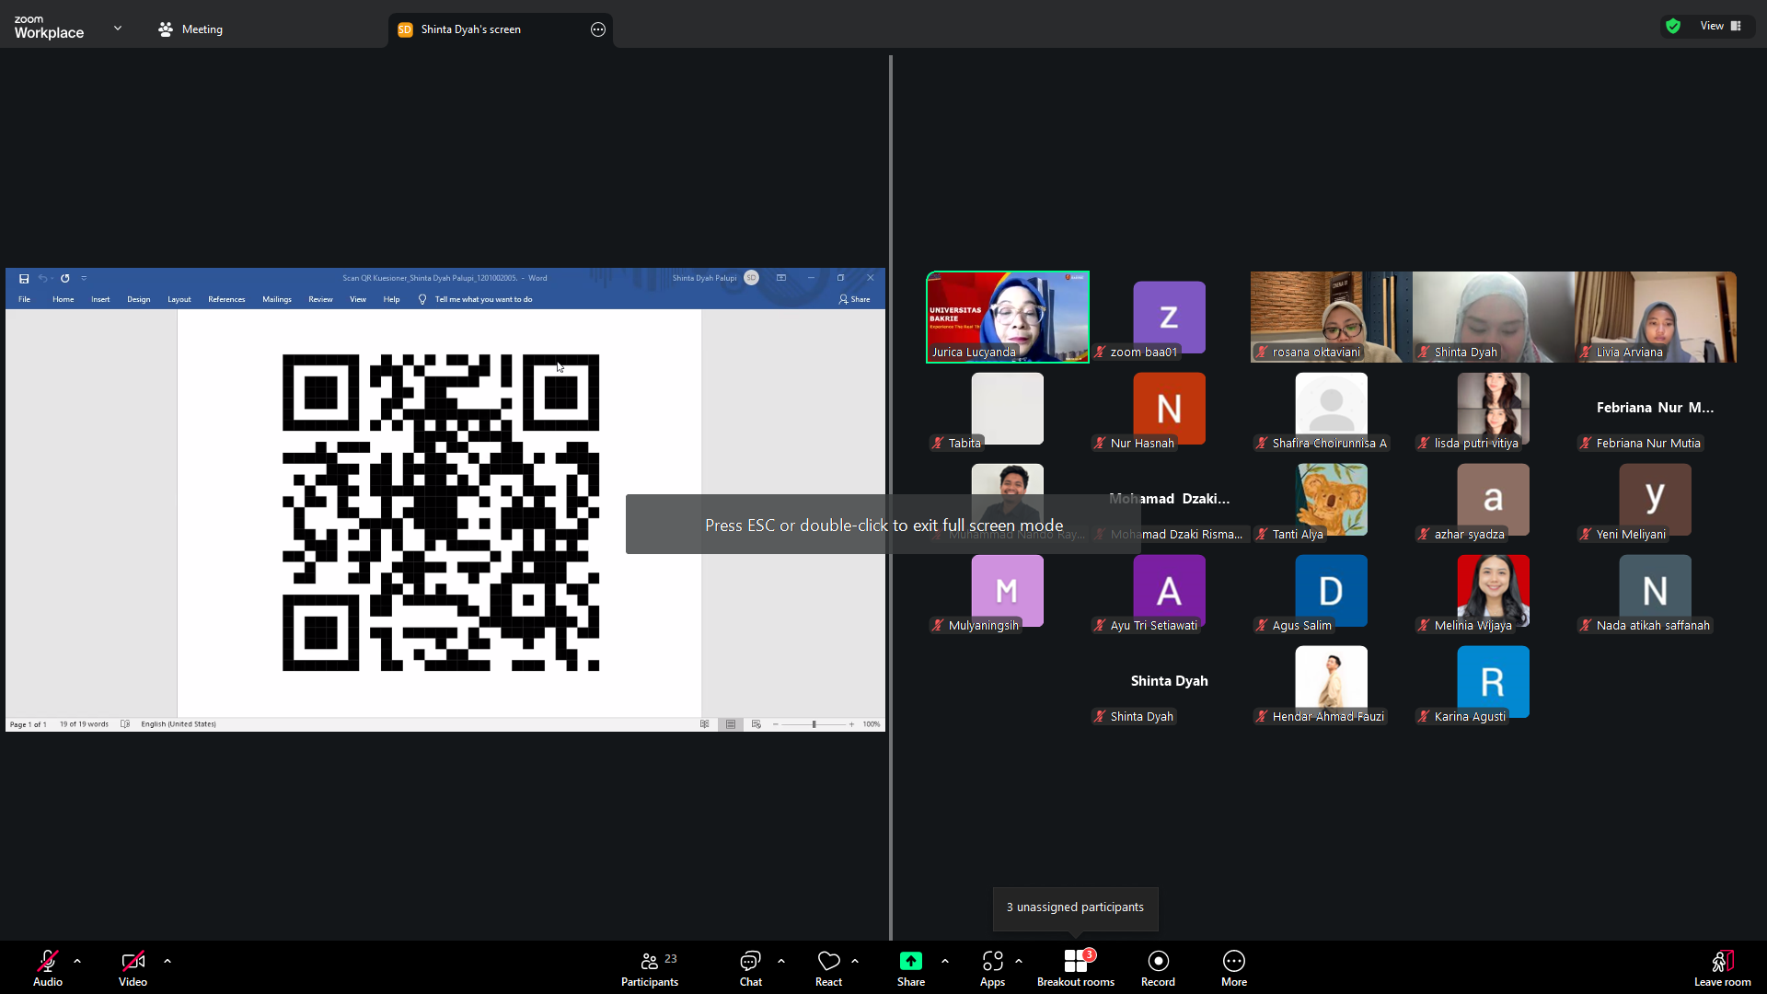Open the Design tab in Word

[139, 299]
